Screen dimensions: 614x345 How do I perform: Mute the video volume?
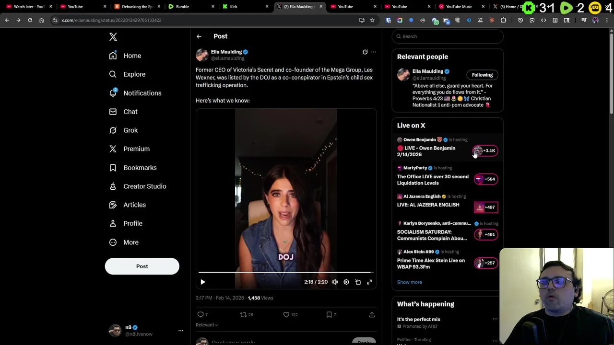(x=335, y=282)
